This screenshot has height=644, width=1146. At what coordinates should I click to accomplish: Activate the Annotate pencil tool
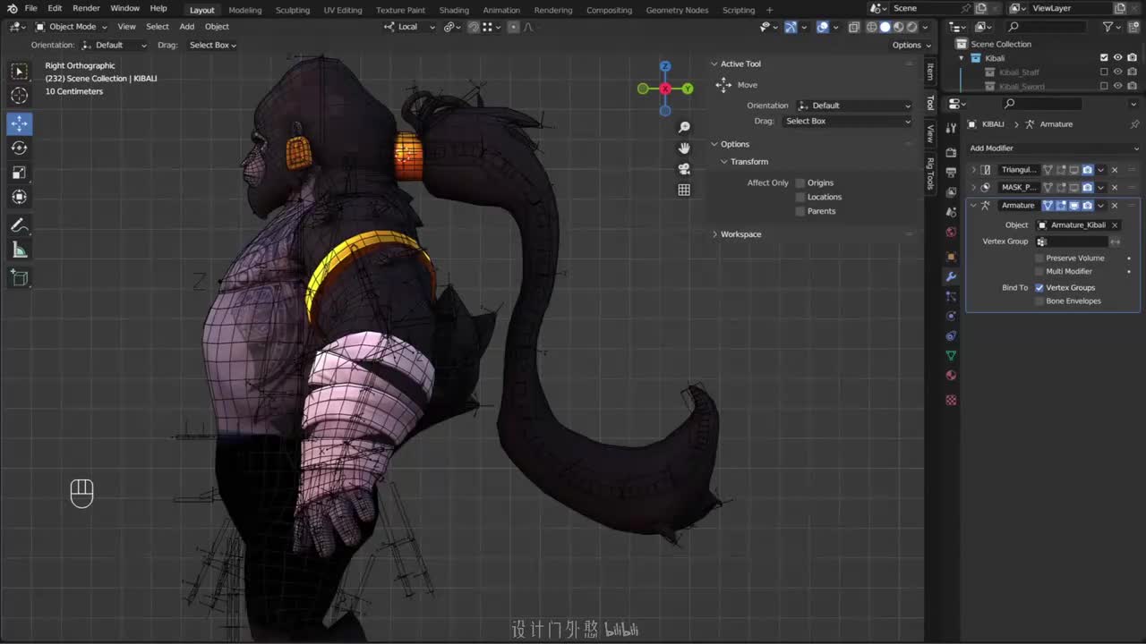[x=19, y=225]
